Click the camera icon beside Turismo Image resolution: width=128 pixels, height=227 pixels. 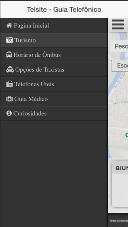(x=9, y=40)
